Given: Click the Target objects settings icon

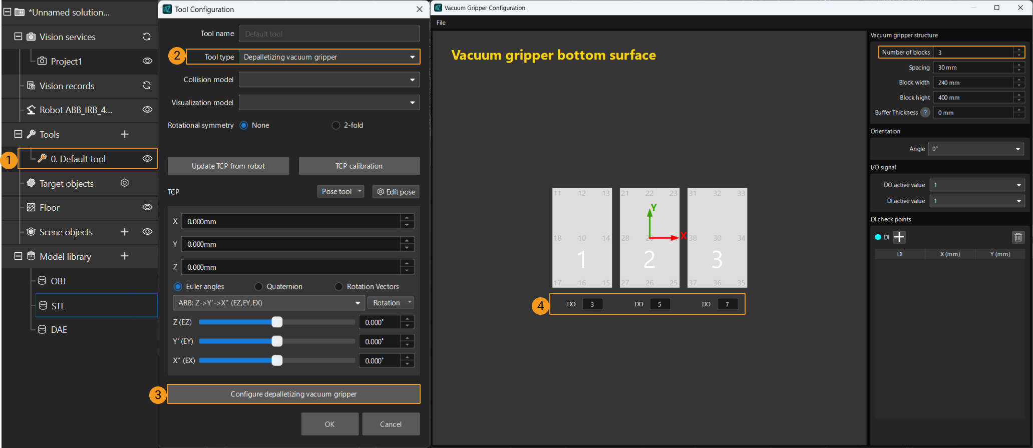Looking at the screenshot, I should (x=125, y=183).
